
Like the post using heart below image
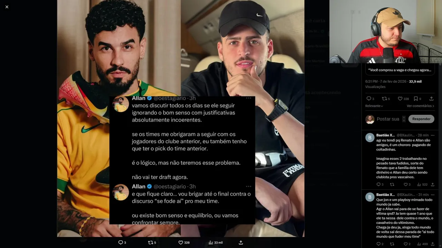pyautogui.click(x=180, y=242)
